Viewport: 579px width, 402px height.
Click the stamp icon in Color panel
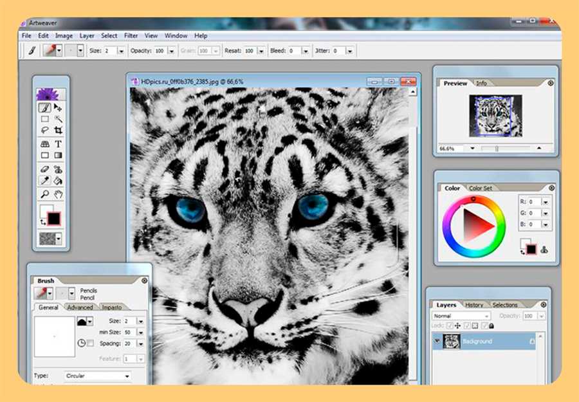coord(544,250)
